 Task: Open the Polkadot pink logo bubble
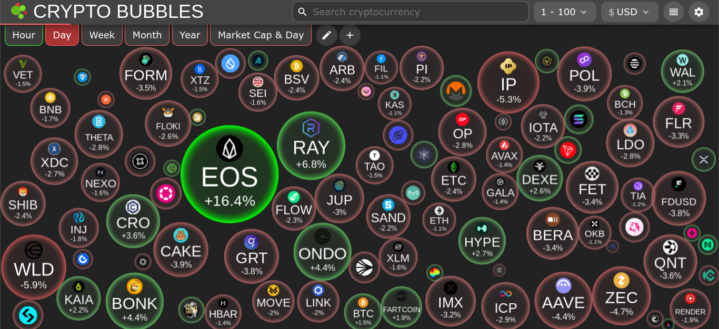[166, 193]
